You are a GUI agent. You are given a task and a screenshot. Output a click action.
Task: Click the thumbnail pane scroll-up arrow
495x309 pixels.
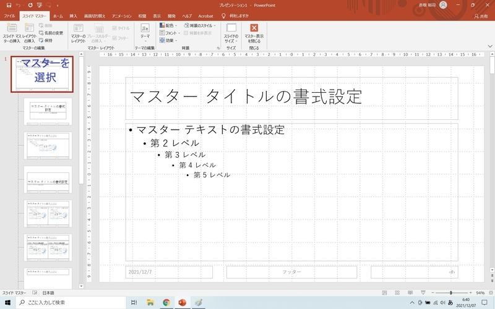tap(81, 54)
